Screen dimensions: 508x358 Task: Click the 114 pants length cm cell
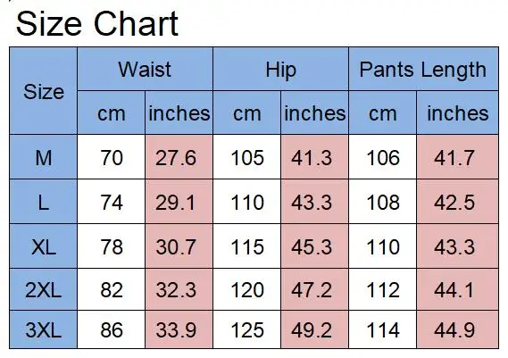383,329
